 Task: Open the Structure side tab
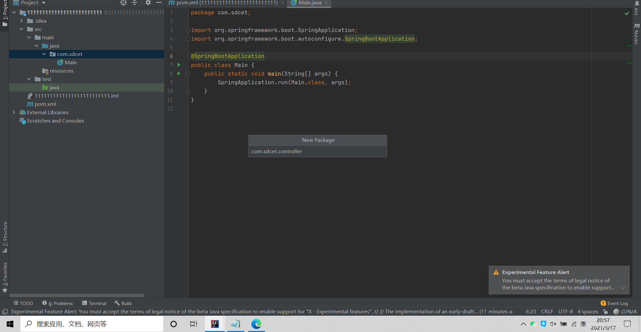tap(5, 237)
